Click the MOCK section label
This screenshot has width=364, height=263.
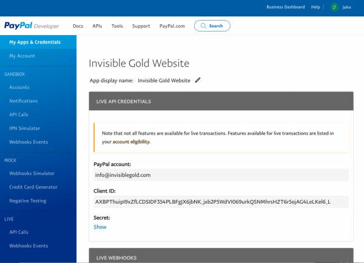point(10,160)
